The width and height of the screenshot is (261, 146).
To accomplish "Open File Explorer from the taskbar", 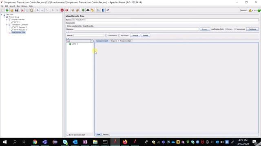I will [x=95, y=142].
